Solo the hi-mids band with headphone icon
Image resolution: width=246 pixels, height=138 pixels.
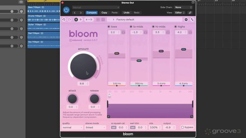click(x=168, y=32)
